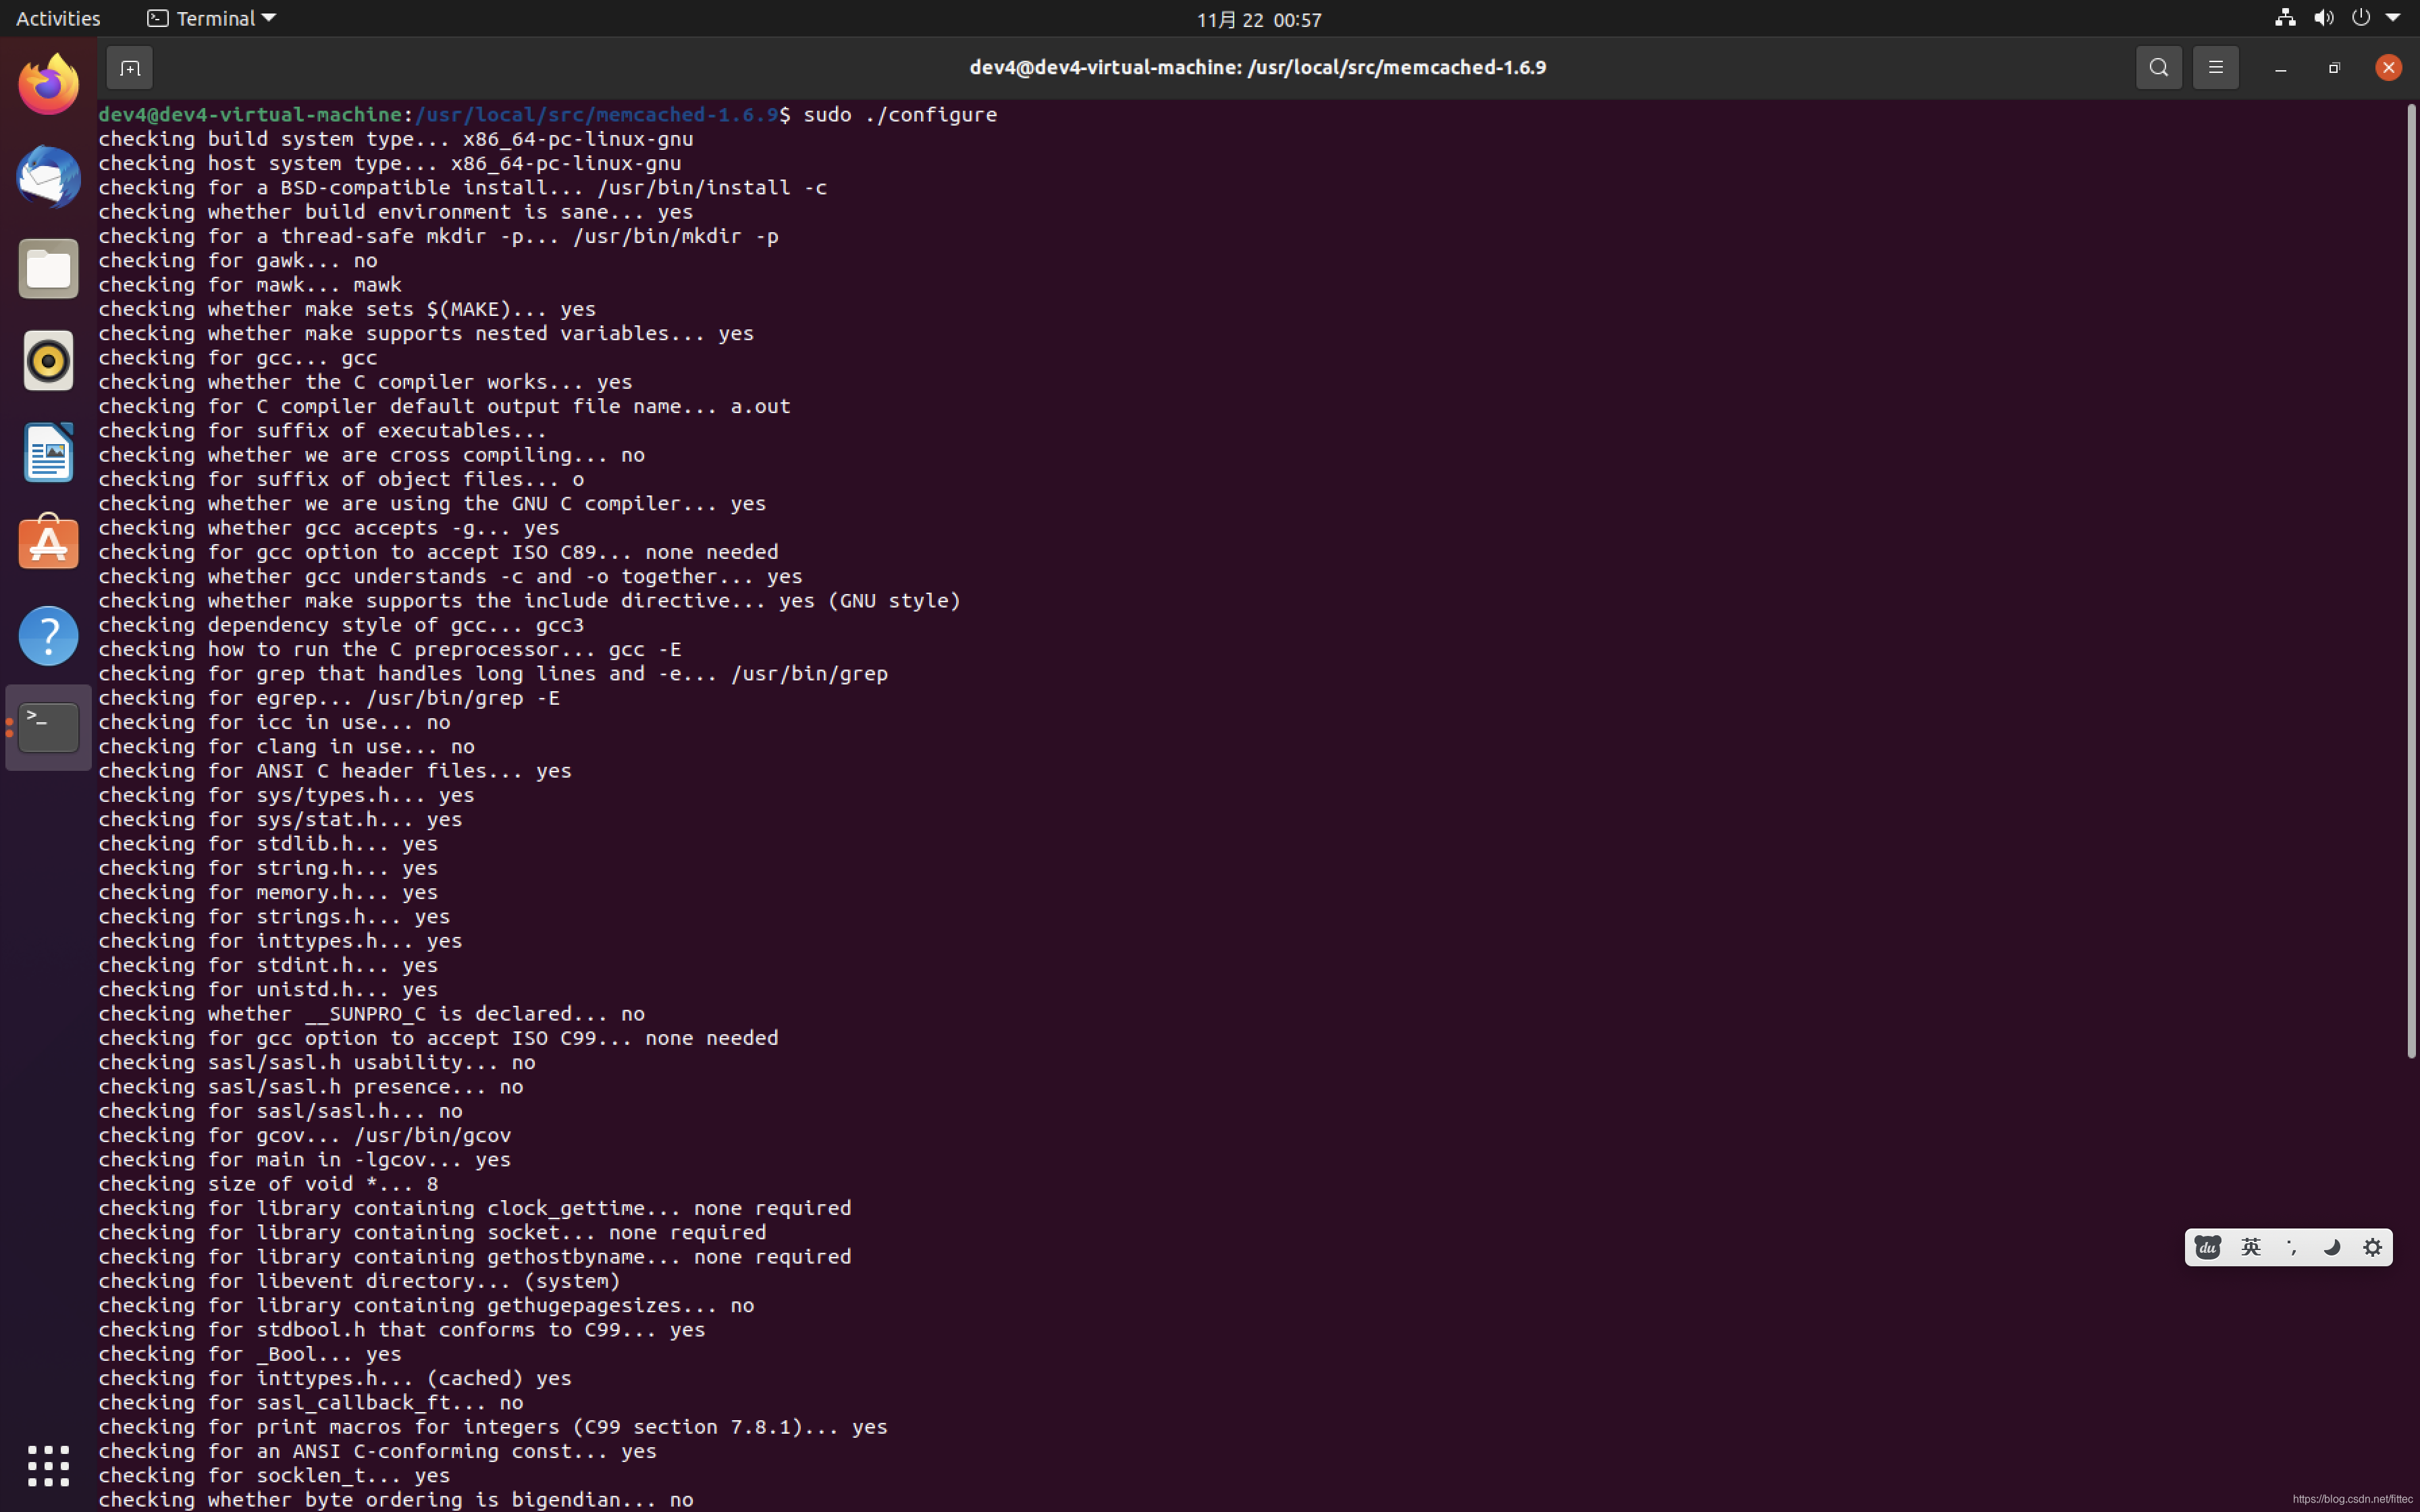Open network status indicator
The image size is (2420, 1512).
coord(2285,17)
